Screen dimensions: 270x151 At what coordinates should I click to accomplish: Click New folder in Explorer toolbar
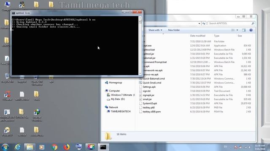coord(174,30)
